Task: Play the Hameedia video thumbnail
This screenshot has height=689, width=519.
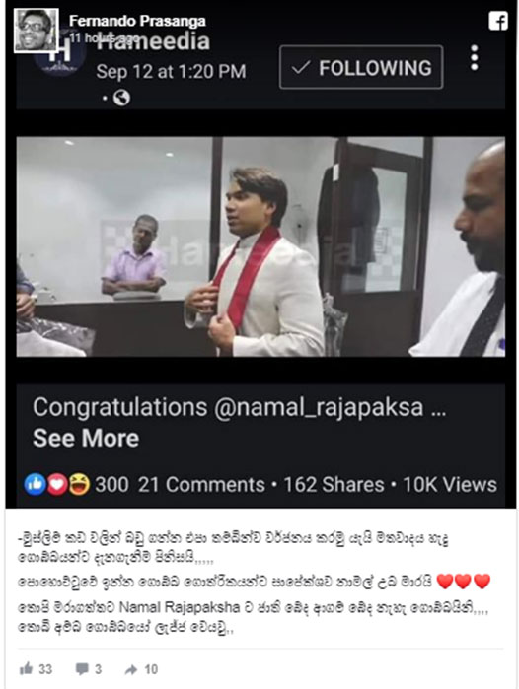Action: [260, 246]
